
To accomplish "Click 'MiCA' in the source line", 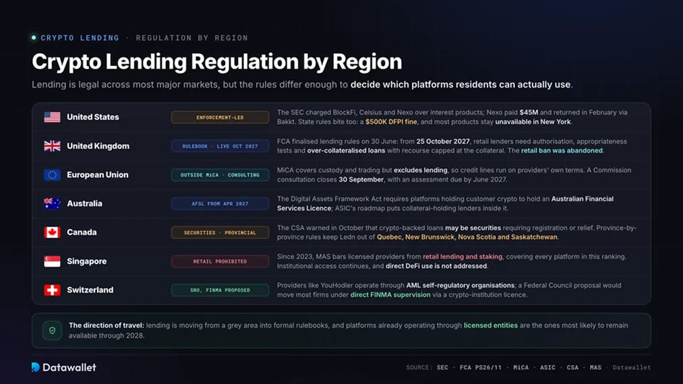I will coord(521,367).
